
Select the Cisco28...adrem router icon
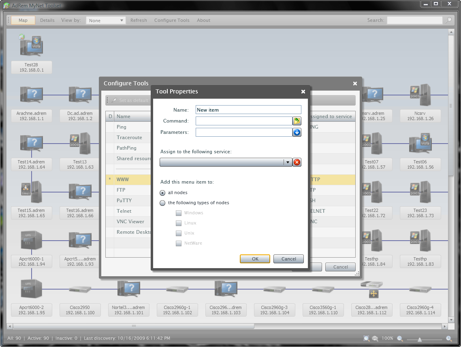(371, 289)
